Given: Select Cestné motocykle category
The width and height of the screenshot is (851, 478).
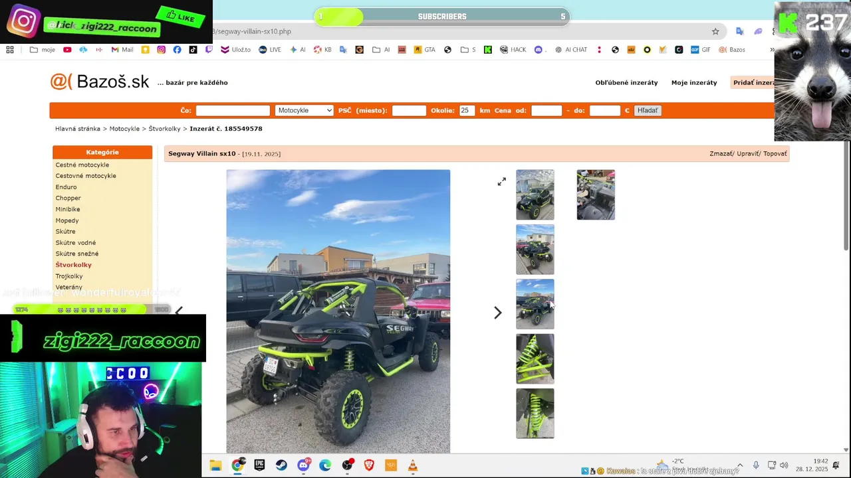Looking at the screenshot, I should tap(82, 165).
